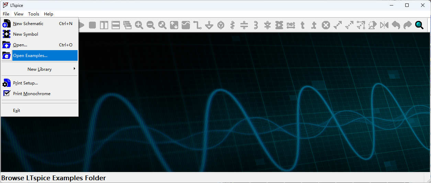Select the Text tool 't' icon
Viewport: 431px width, 183px height.
click(303, 25)
